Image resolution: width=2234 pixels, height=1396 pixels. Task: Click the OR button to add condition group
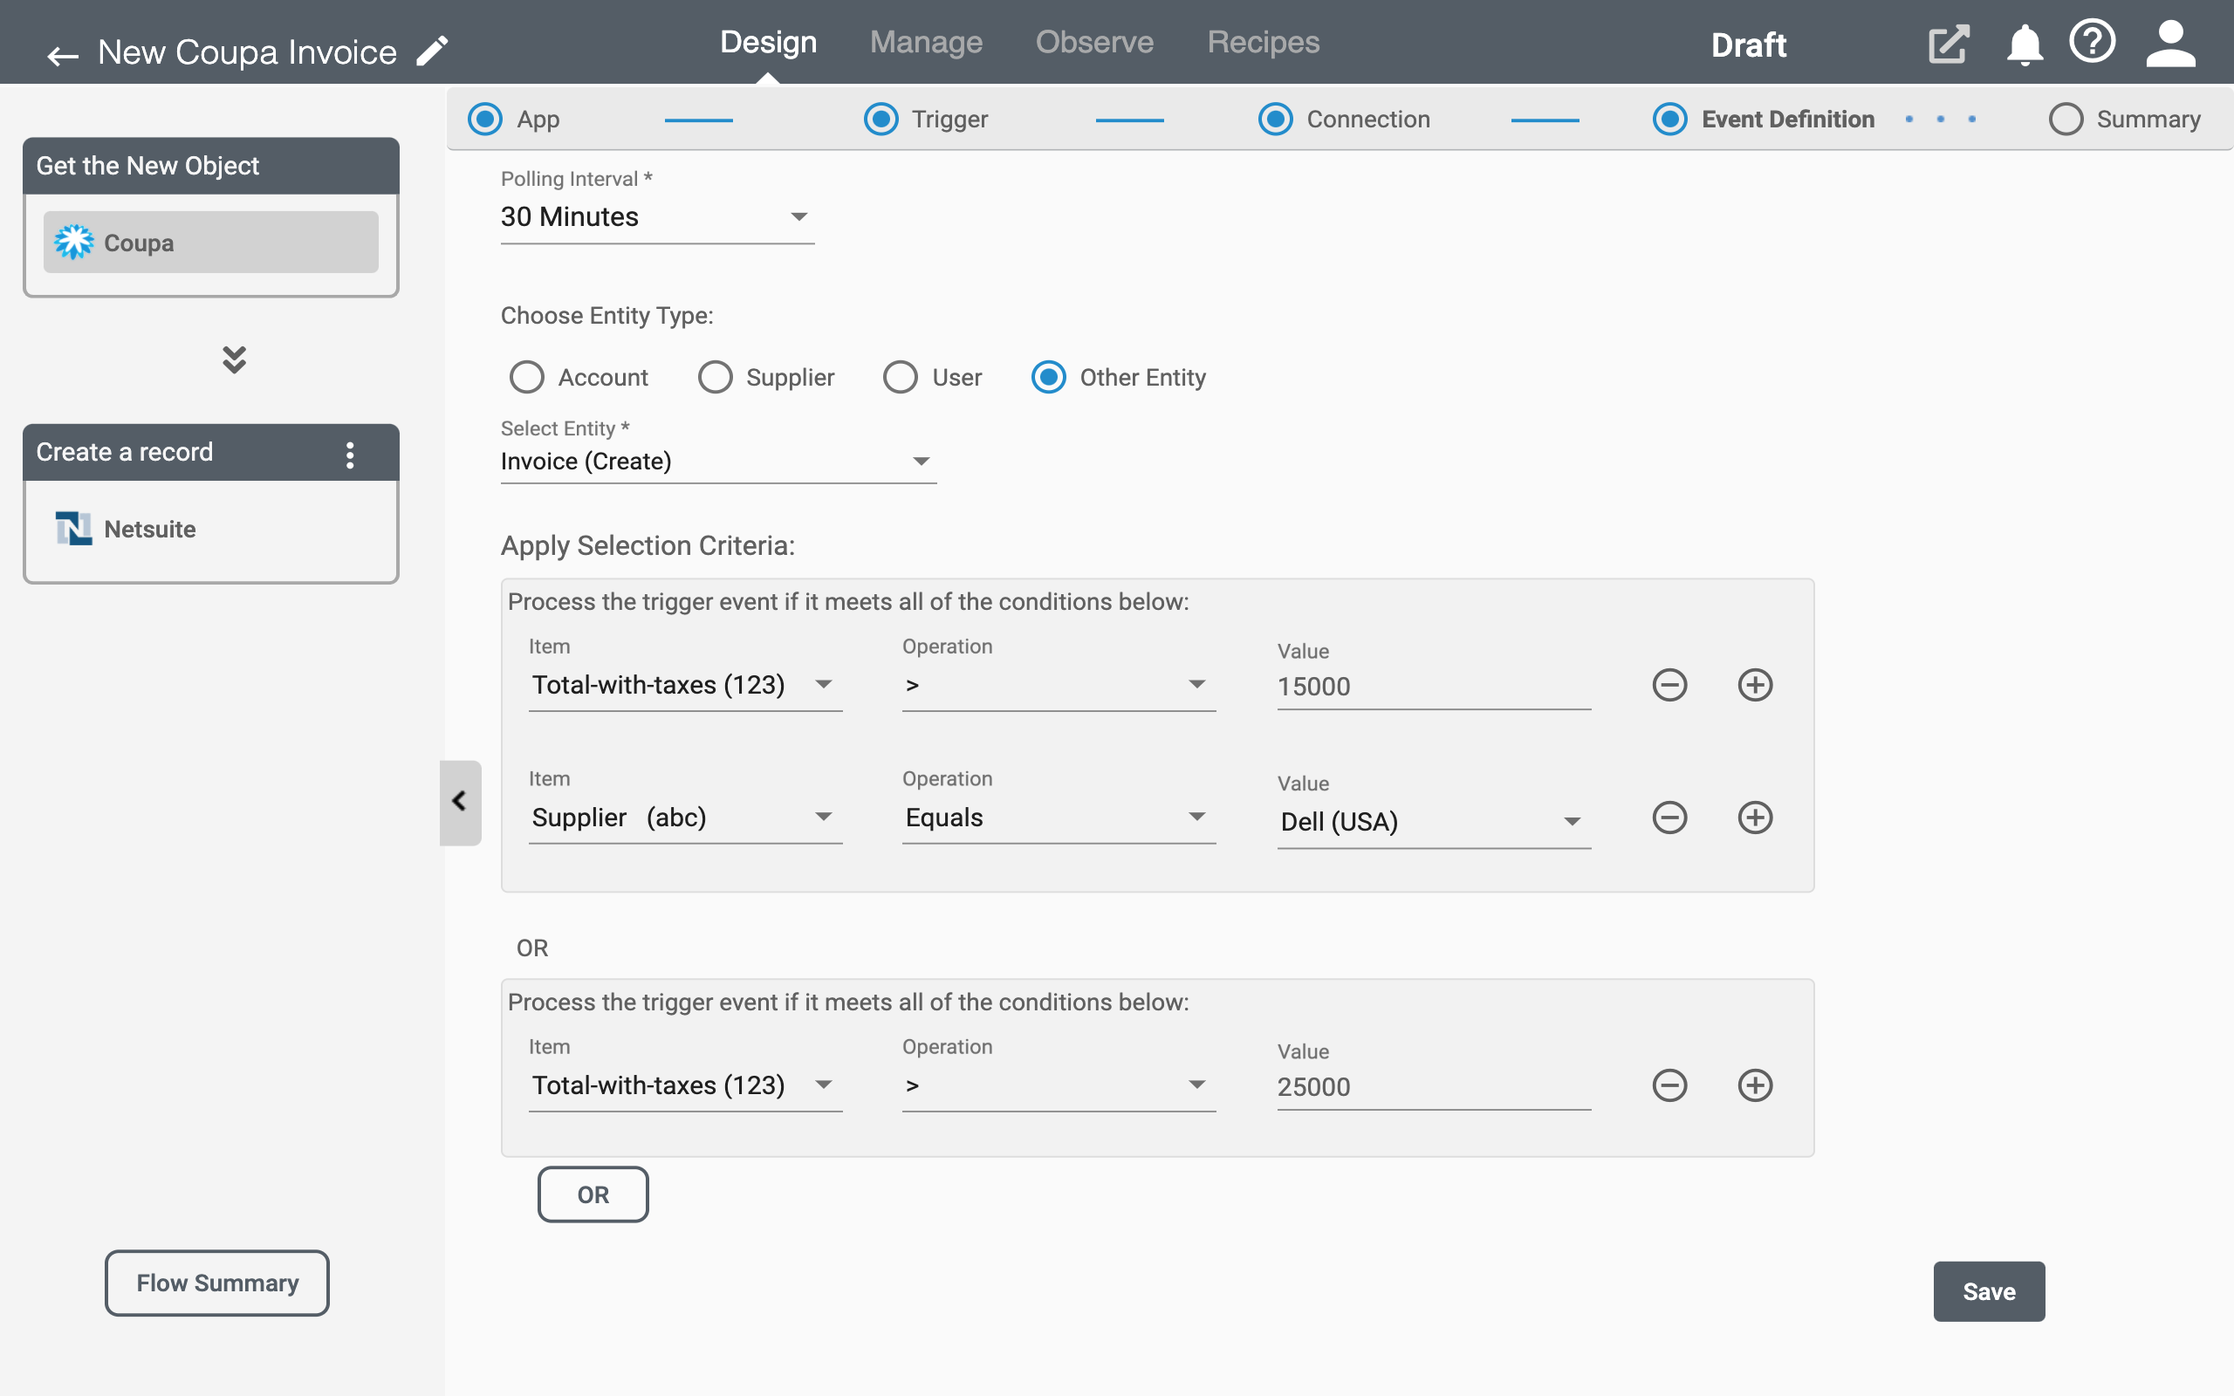coord(593,1195)
